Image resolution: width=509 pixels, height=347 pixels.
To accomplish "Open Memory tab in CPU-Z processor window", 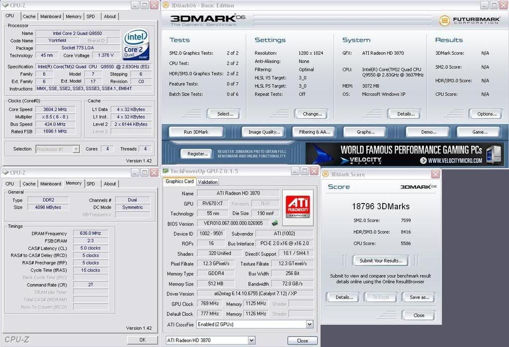I will [x=74, y=16].
